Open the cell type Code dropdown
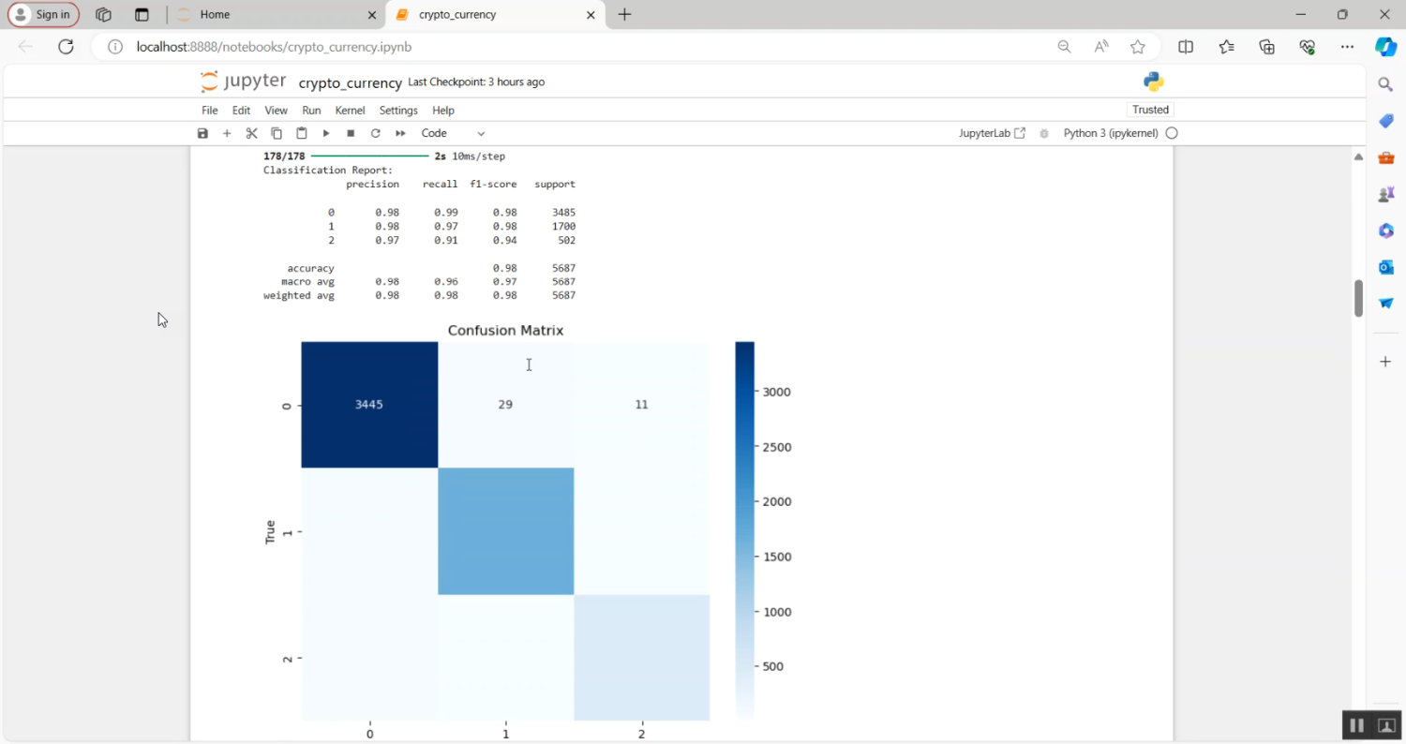The height and width of the screenshot is (744, 1406). point(453,133)
